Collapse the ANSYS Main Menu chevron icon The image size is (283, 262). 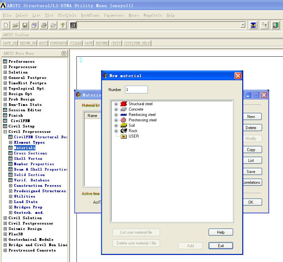64,53
